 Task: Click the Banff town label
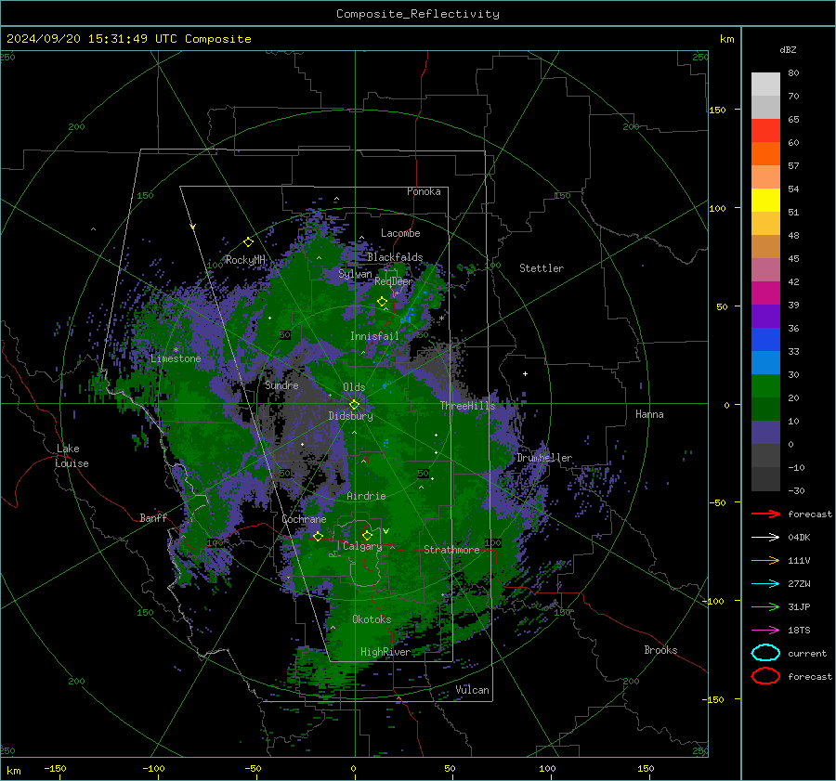[153, 517]
